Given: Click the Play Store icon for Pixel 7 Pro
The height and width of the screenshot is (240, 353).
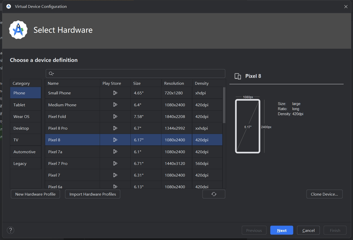Looking at the screenshot, I should click(x=115, y=163).
